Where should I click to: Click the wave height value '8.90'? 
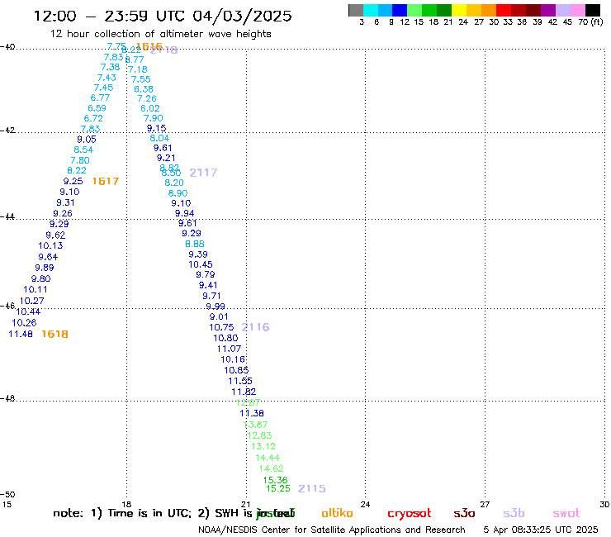178,193
